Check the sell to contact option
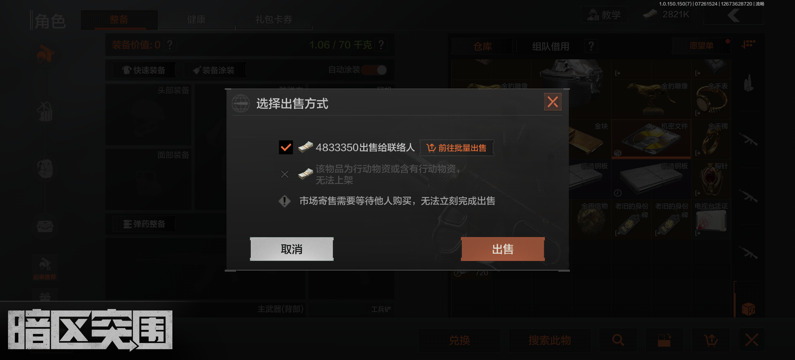 pos(286,147)
